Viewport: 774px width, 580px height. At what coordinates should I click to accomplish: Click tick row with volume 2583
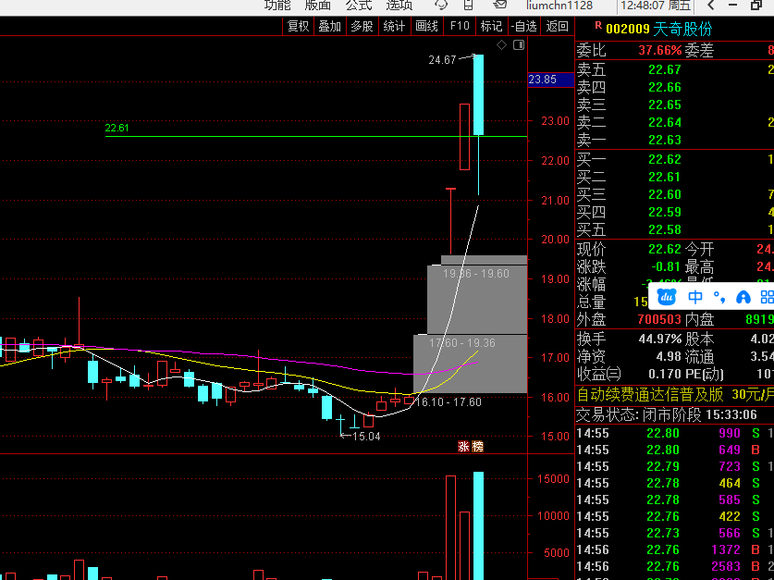point(675,566)
